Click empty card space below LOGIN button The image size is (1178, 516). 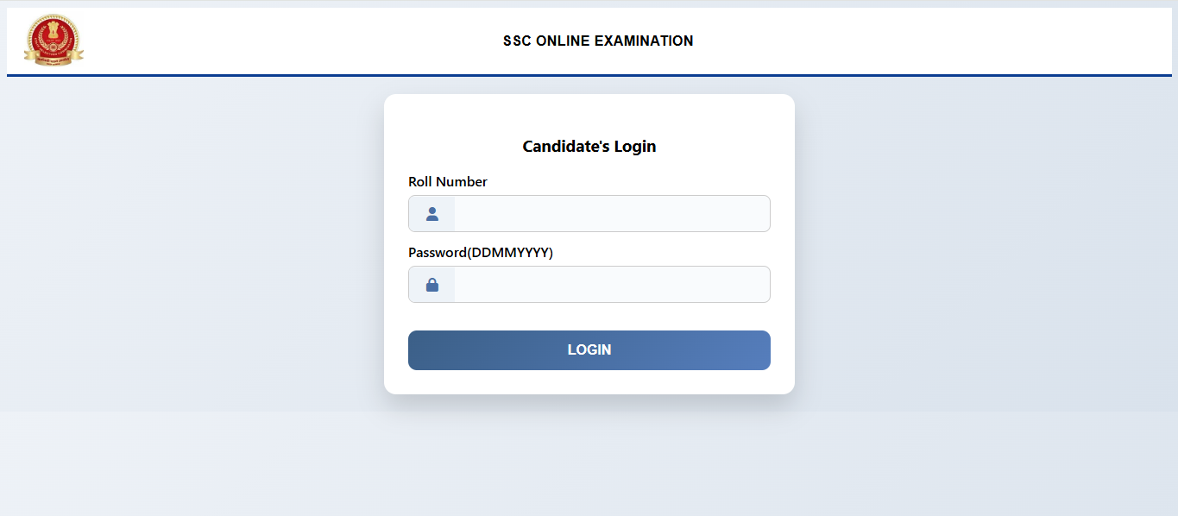pyautogui.click(x=589, y=382)
